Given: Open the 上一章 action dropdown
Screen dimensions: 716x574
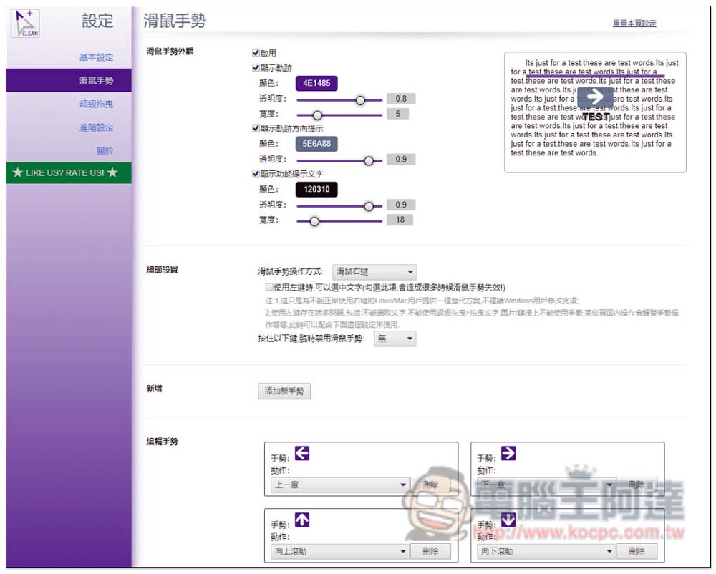Looking at the screenshot, I should coord(339,485).
